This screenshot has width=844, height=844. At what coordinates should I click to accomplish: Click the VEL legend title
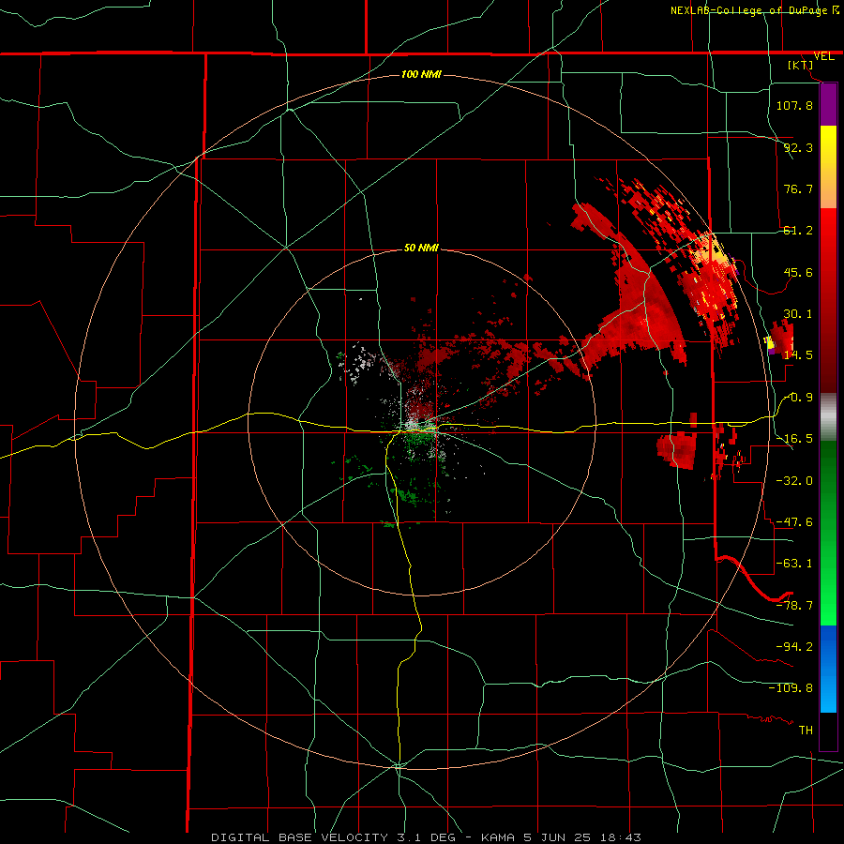coord(824,56)
